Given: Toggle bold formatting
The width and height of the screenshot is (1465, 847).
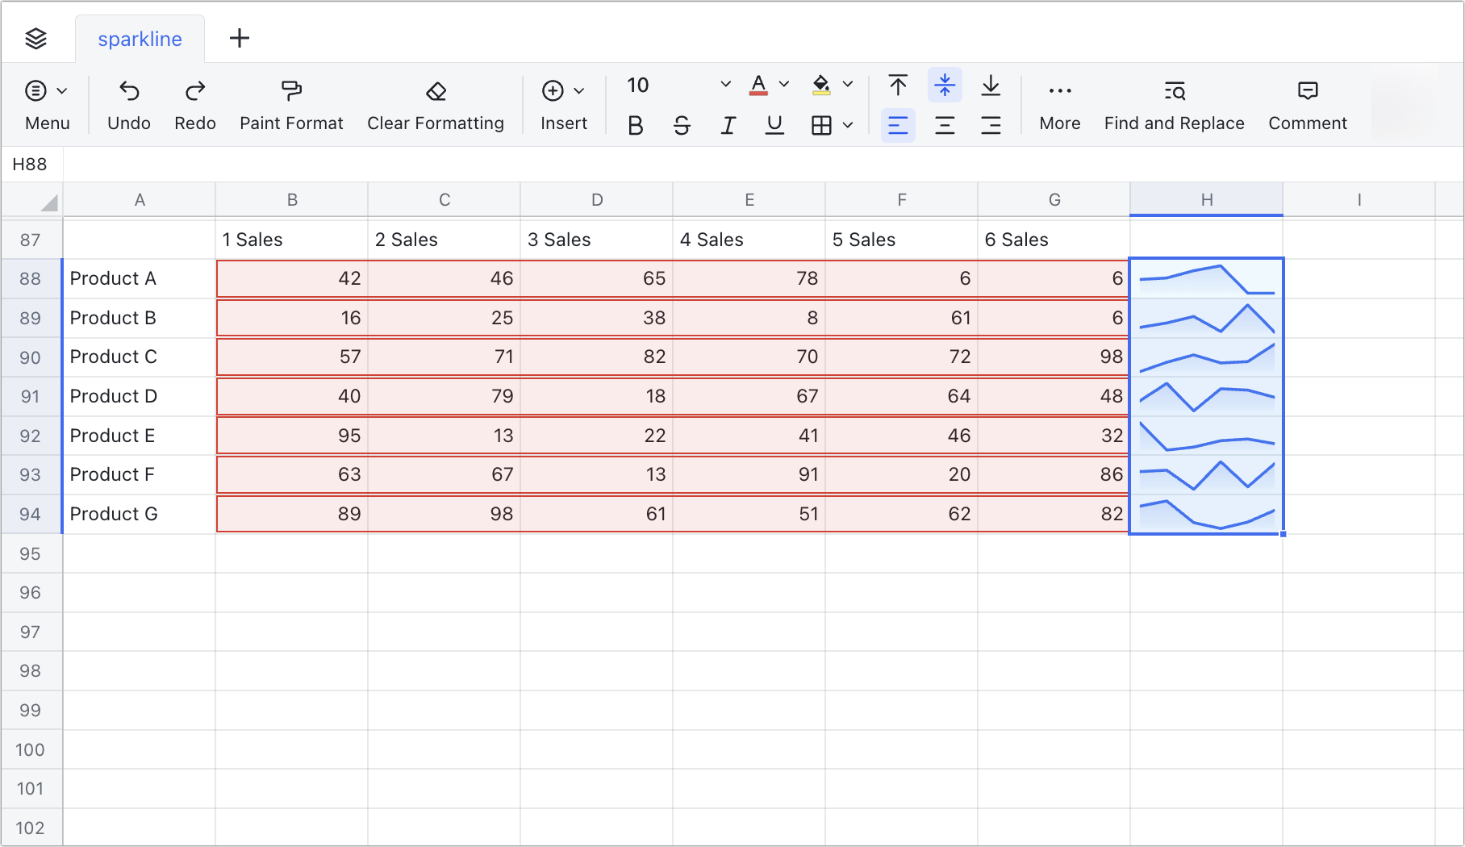Looking at the screenshot, I should (x=635, y=125).
